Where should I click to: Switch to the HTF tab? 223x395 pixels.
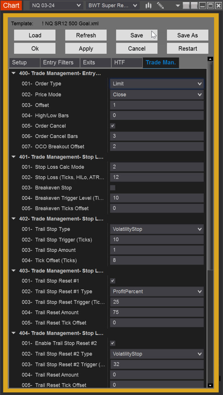pyautogui.click(x=119, y=62)
